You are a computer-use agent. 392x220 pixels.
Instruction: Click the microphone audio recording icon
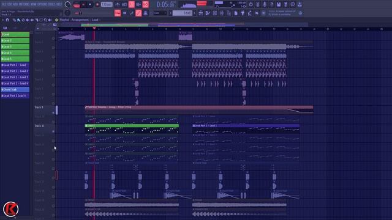(265, 4)
